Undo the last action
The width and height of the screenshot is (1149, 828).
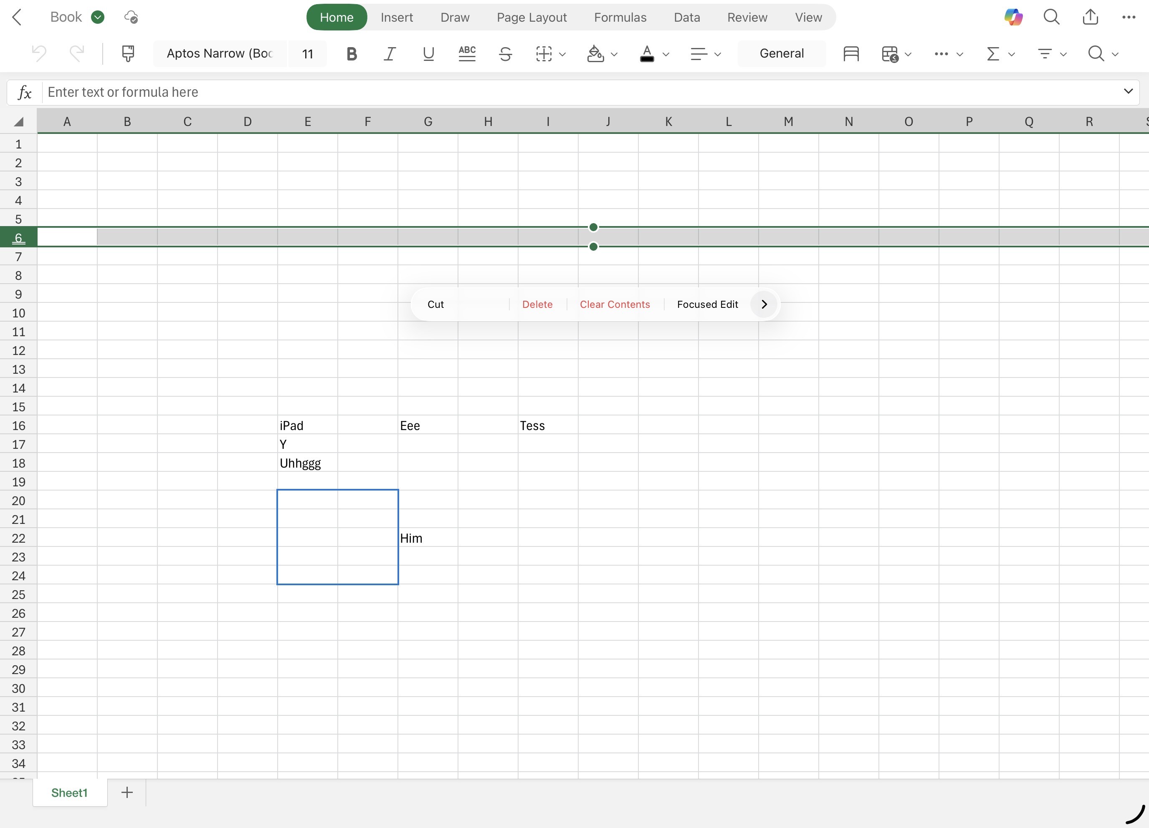coord(38,53)
